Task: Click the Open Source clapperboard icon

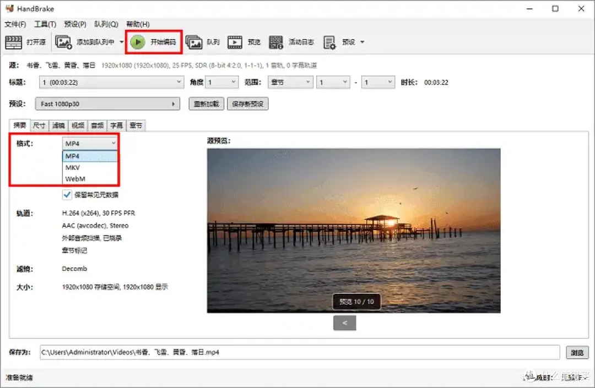Action: tap(13, 42)
